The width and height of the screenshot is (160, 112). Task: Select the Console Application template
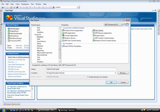[x=70, y=35]
